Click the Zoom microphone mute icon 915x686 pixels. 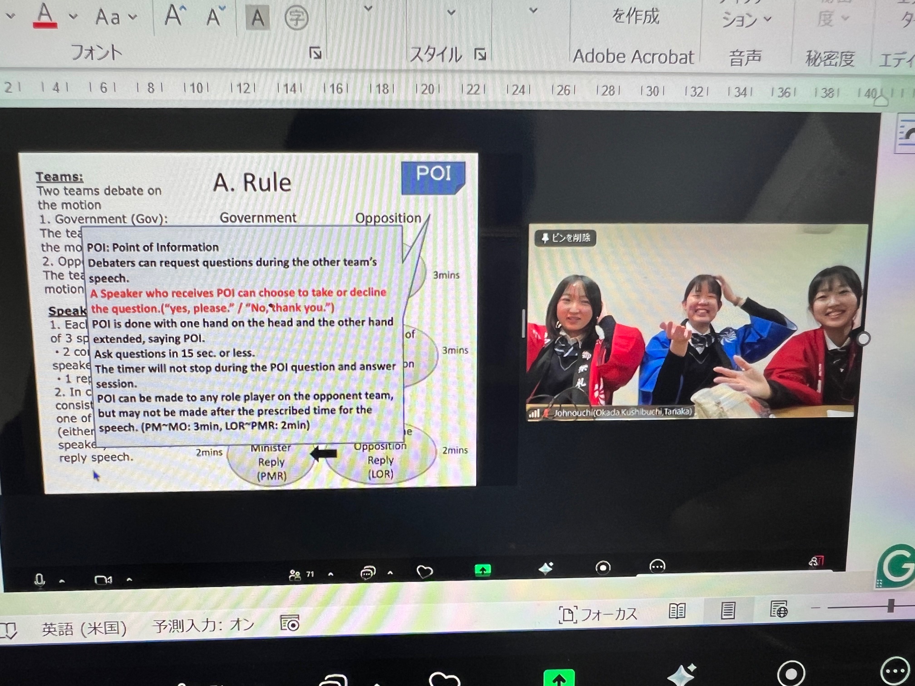click(x=39, y=579)
